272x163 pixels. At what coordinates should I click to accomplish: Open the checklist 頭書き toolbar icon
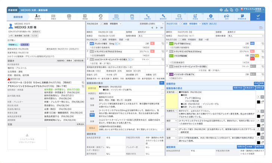coord(53,17)
